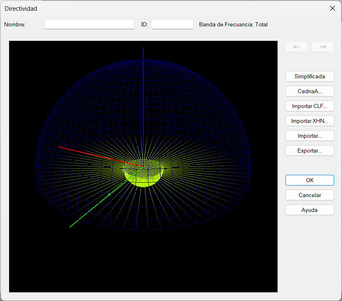This screenshot has width=342, height=301.
Task: Open help with Ayuda button
Action: point(309,210)
